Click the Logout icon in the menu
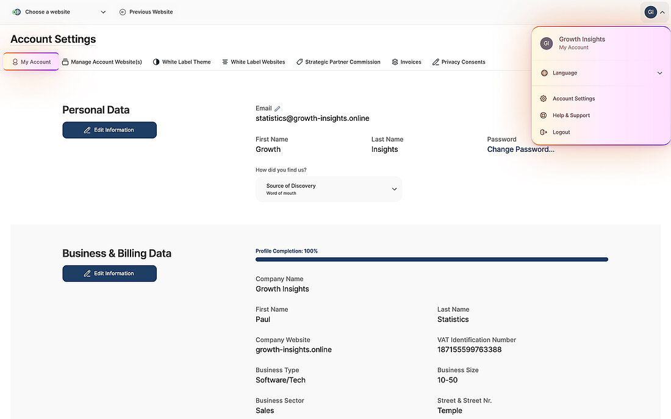 click(x=544, y=132)
